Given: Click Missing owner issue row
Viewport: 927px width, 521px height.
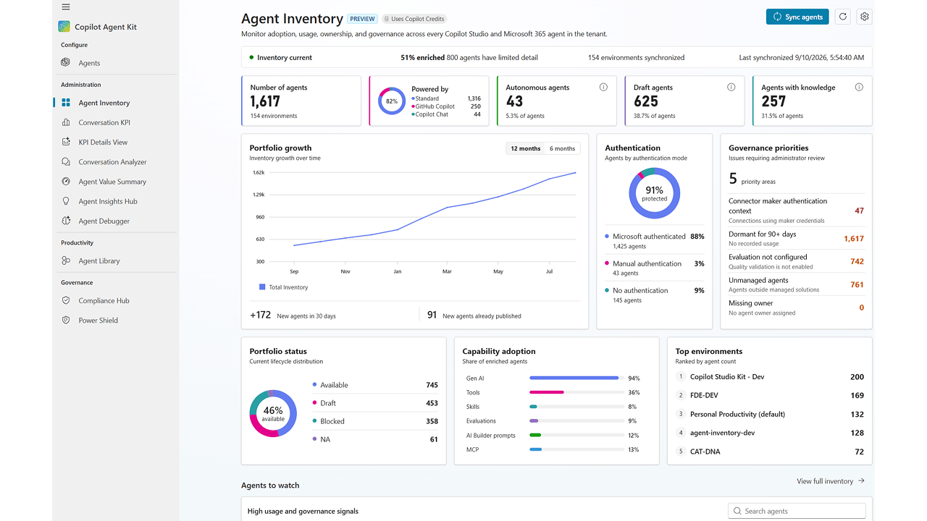Looking at the screenshot, I should pos(797,308).
